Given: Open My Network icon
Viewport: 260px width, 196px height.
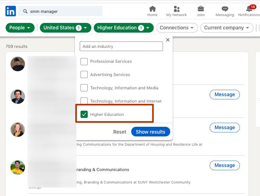Looking at the screenshot, I should (176, 9).
